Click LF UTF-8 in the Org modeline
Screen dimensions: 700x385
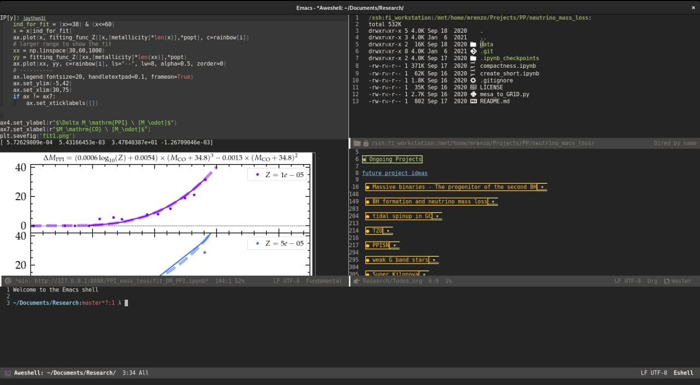click(627, 281)
